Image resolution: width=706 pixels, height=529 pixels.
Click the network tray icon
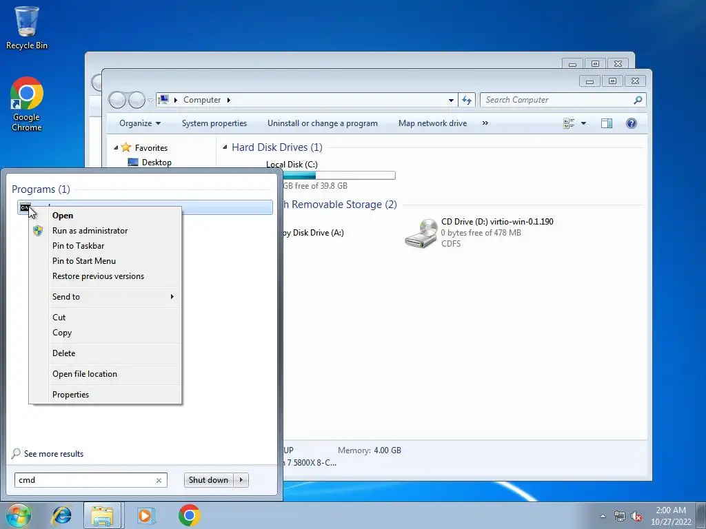click(620, 516)
